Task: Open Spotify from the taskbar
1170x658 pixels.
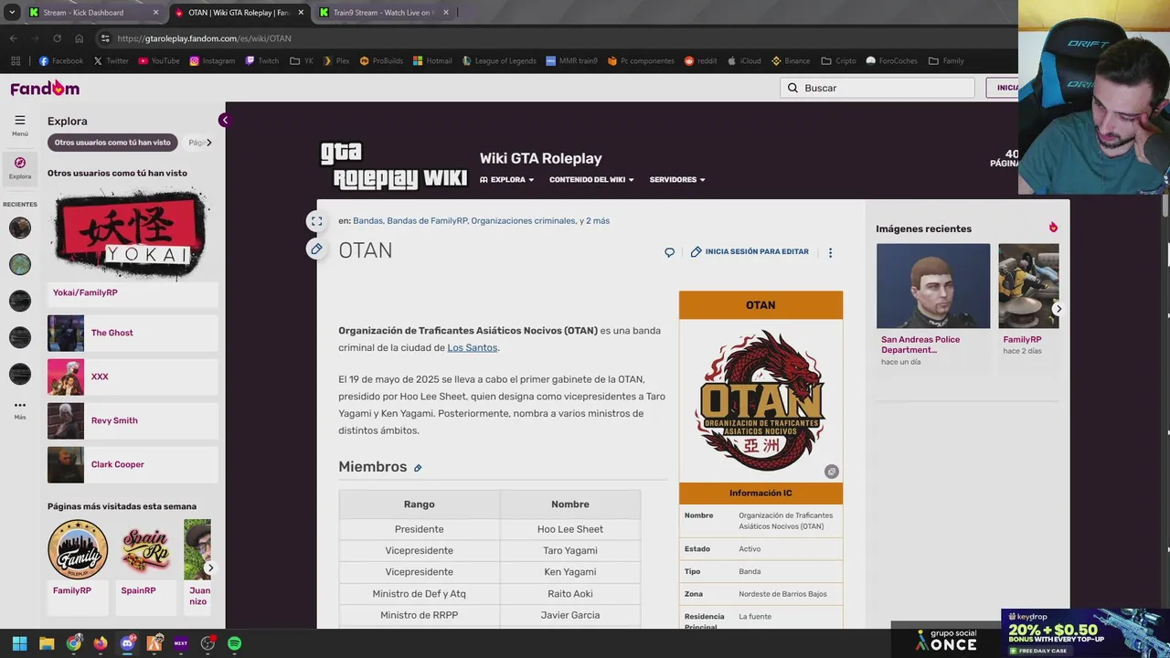Action: [x=235, y=643]
